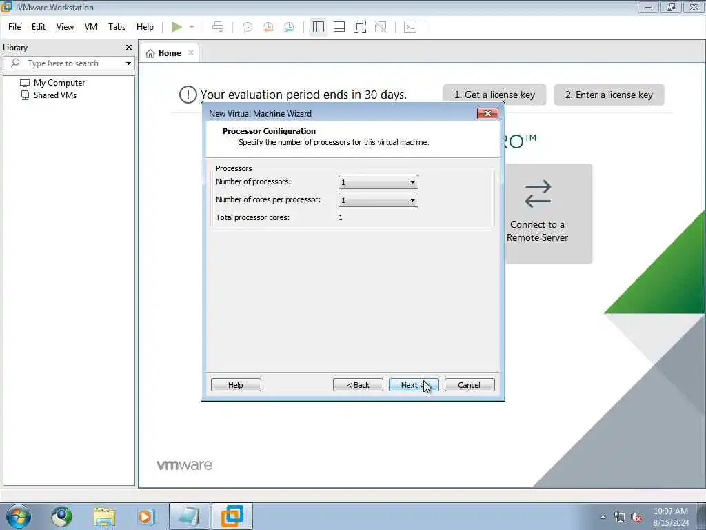Open the Help menu
Viewport: 706px width, 530px height.
[145, 27]
